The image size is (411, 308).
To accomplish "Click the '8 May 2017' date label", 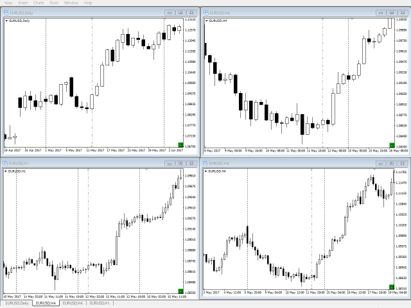I will coord(213,151).
